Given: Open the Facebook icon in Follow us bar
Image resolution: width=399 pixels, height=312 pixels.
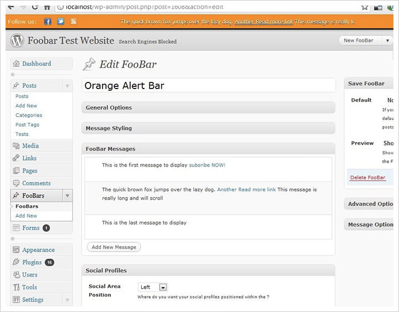Looking at the screenshot, I should (48, 22).
